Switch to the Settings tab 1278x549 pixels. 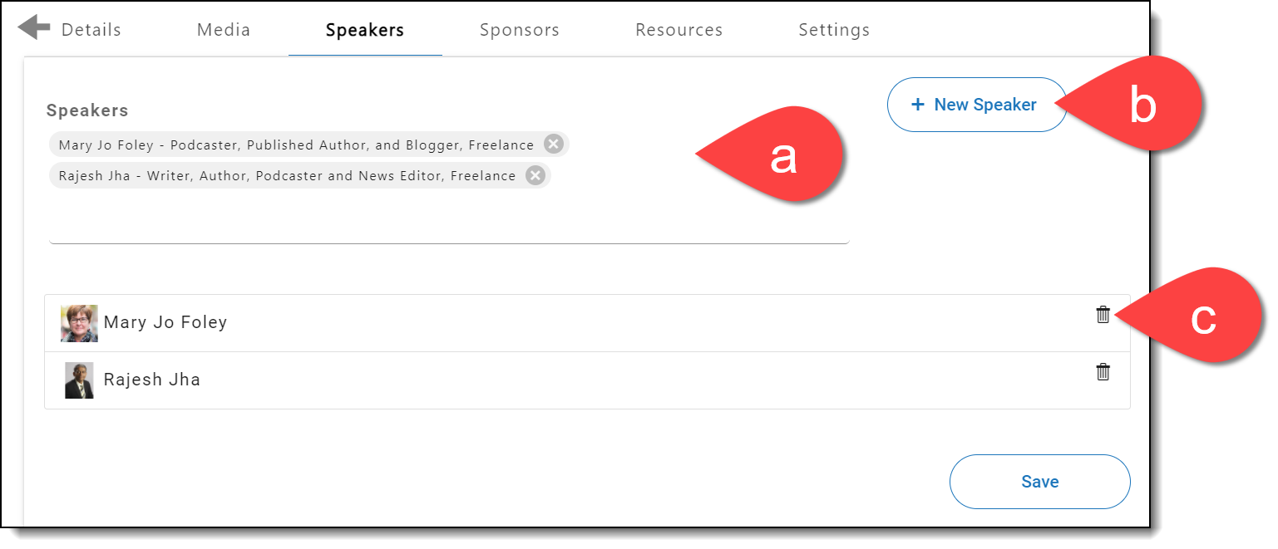[x=834, y=30]
